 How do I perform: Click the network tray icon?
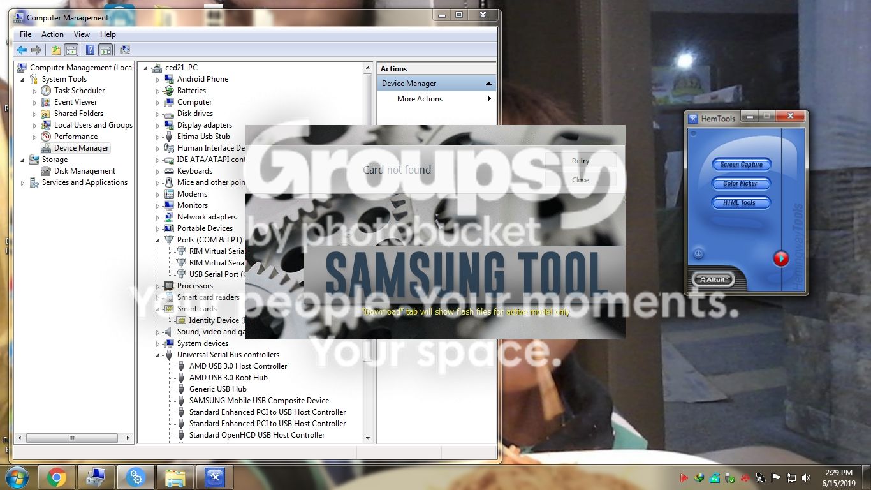tap(791, 477)
